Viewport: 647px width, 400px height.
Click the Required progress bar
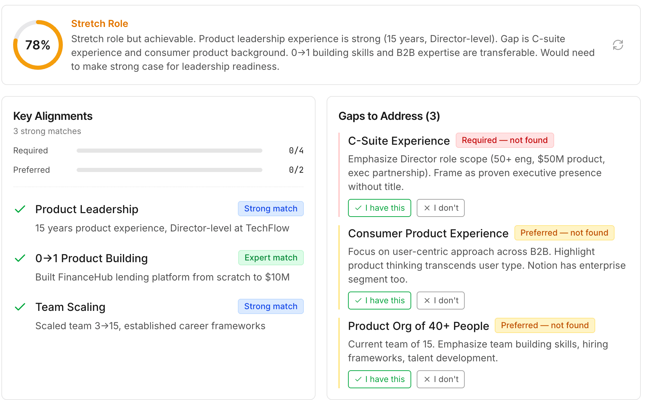pyautogui.click(x=169, y=151)
